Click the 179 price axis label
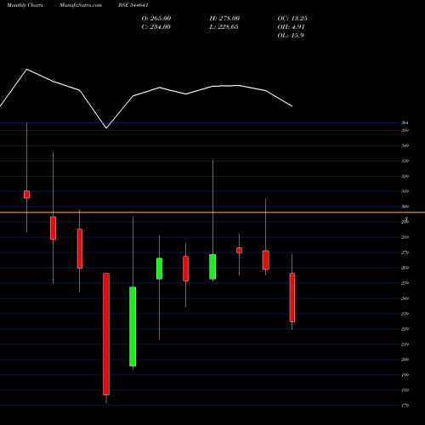The height and width of the screenshot is (425, 425). pos(405,405)
